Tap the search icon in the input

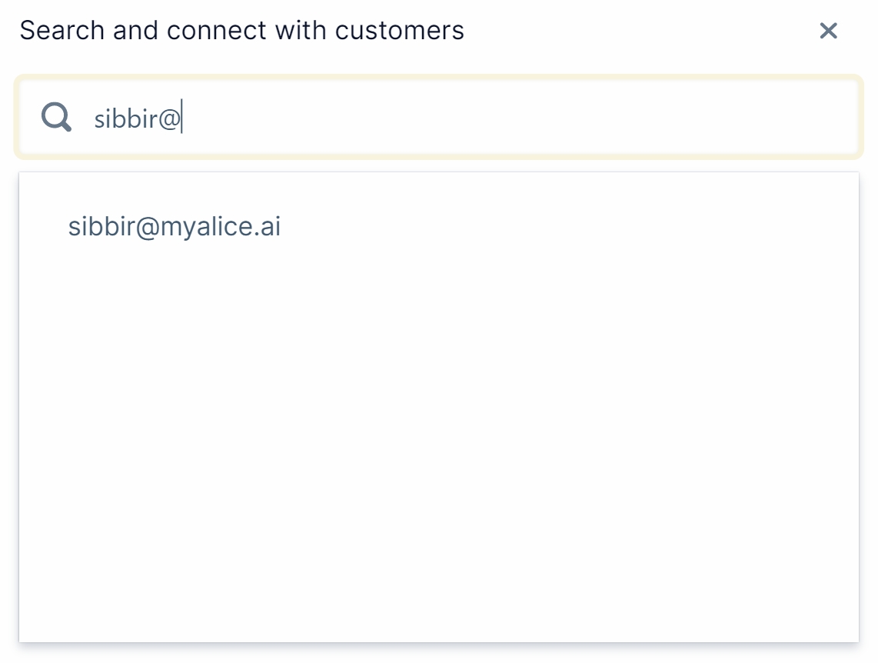coord(56,118)
